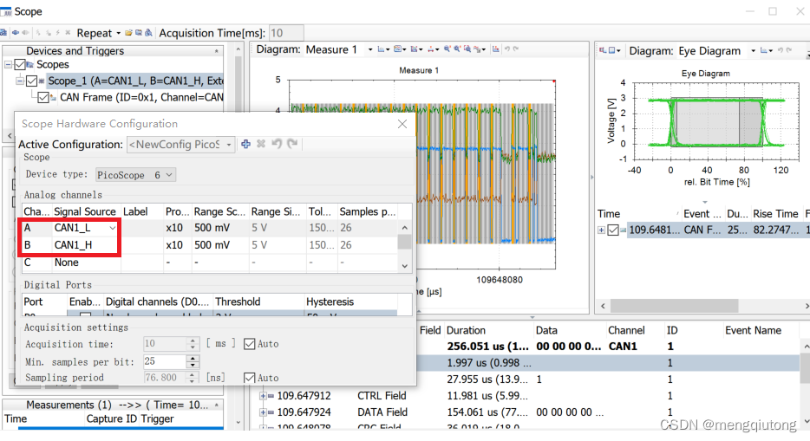This screenshot has width=810, height=441.
Task: Click the axis layout icon in Measure diagram toolbar
Action: [x=382, y=49]
